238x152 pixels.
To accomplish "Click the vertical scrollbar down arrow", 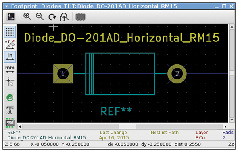I will coord(232,120).
